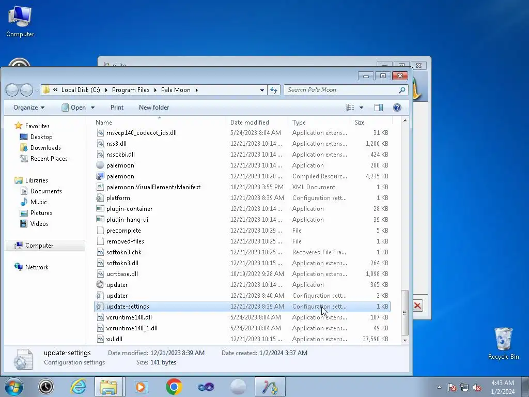Select the palemoon Compiled Resource file icon
This screenshot has height=397, width=529.
pos(100,176)
